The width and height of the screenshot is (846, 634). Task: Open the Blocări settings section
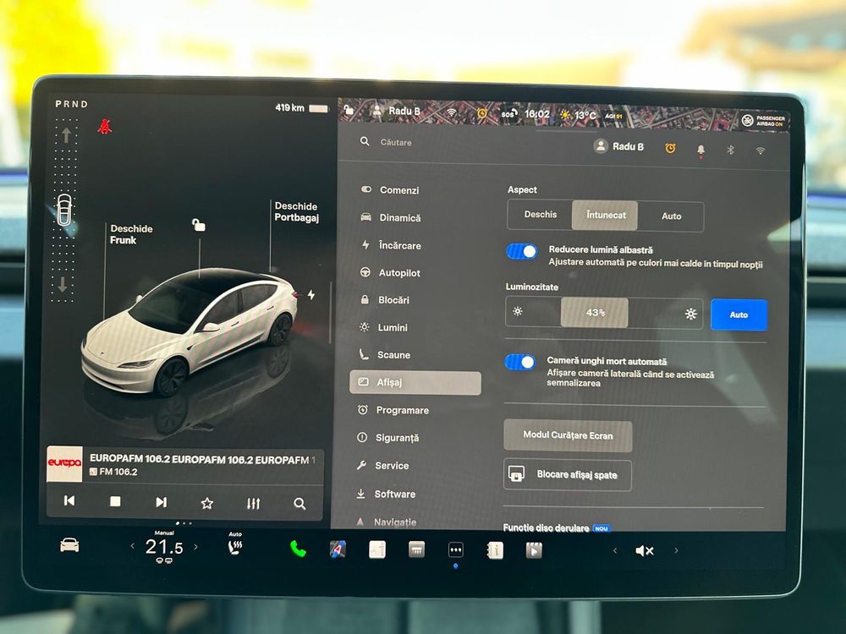point(384,300)
